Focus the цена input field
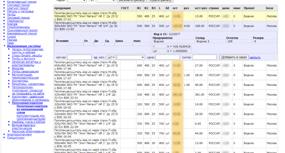 [x=168, y=57]
